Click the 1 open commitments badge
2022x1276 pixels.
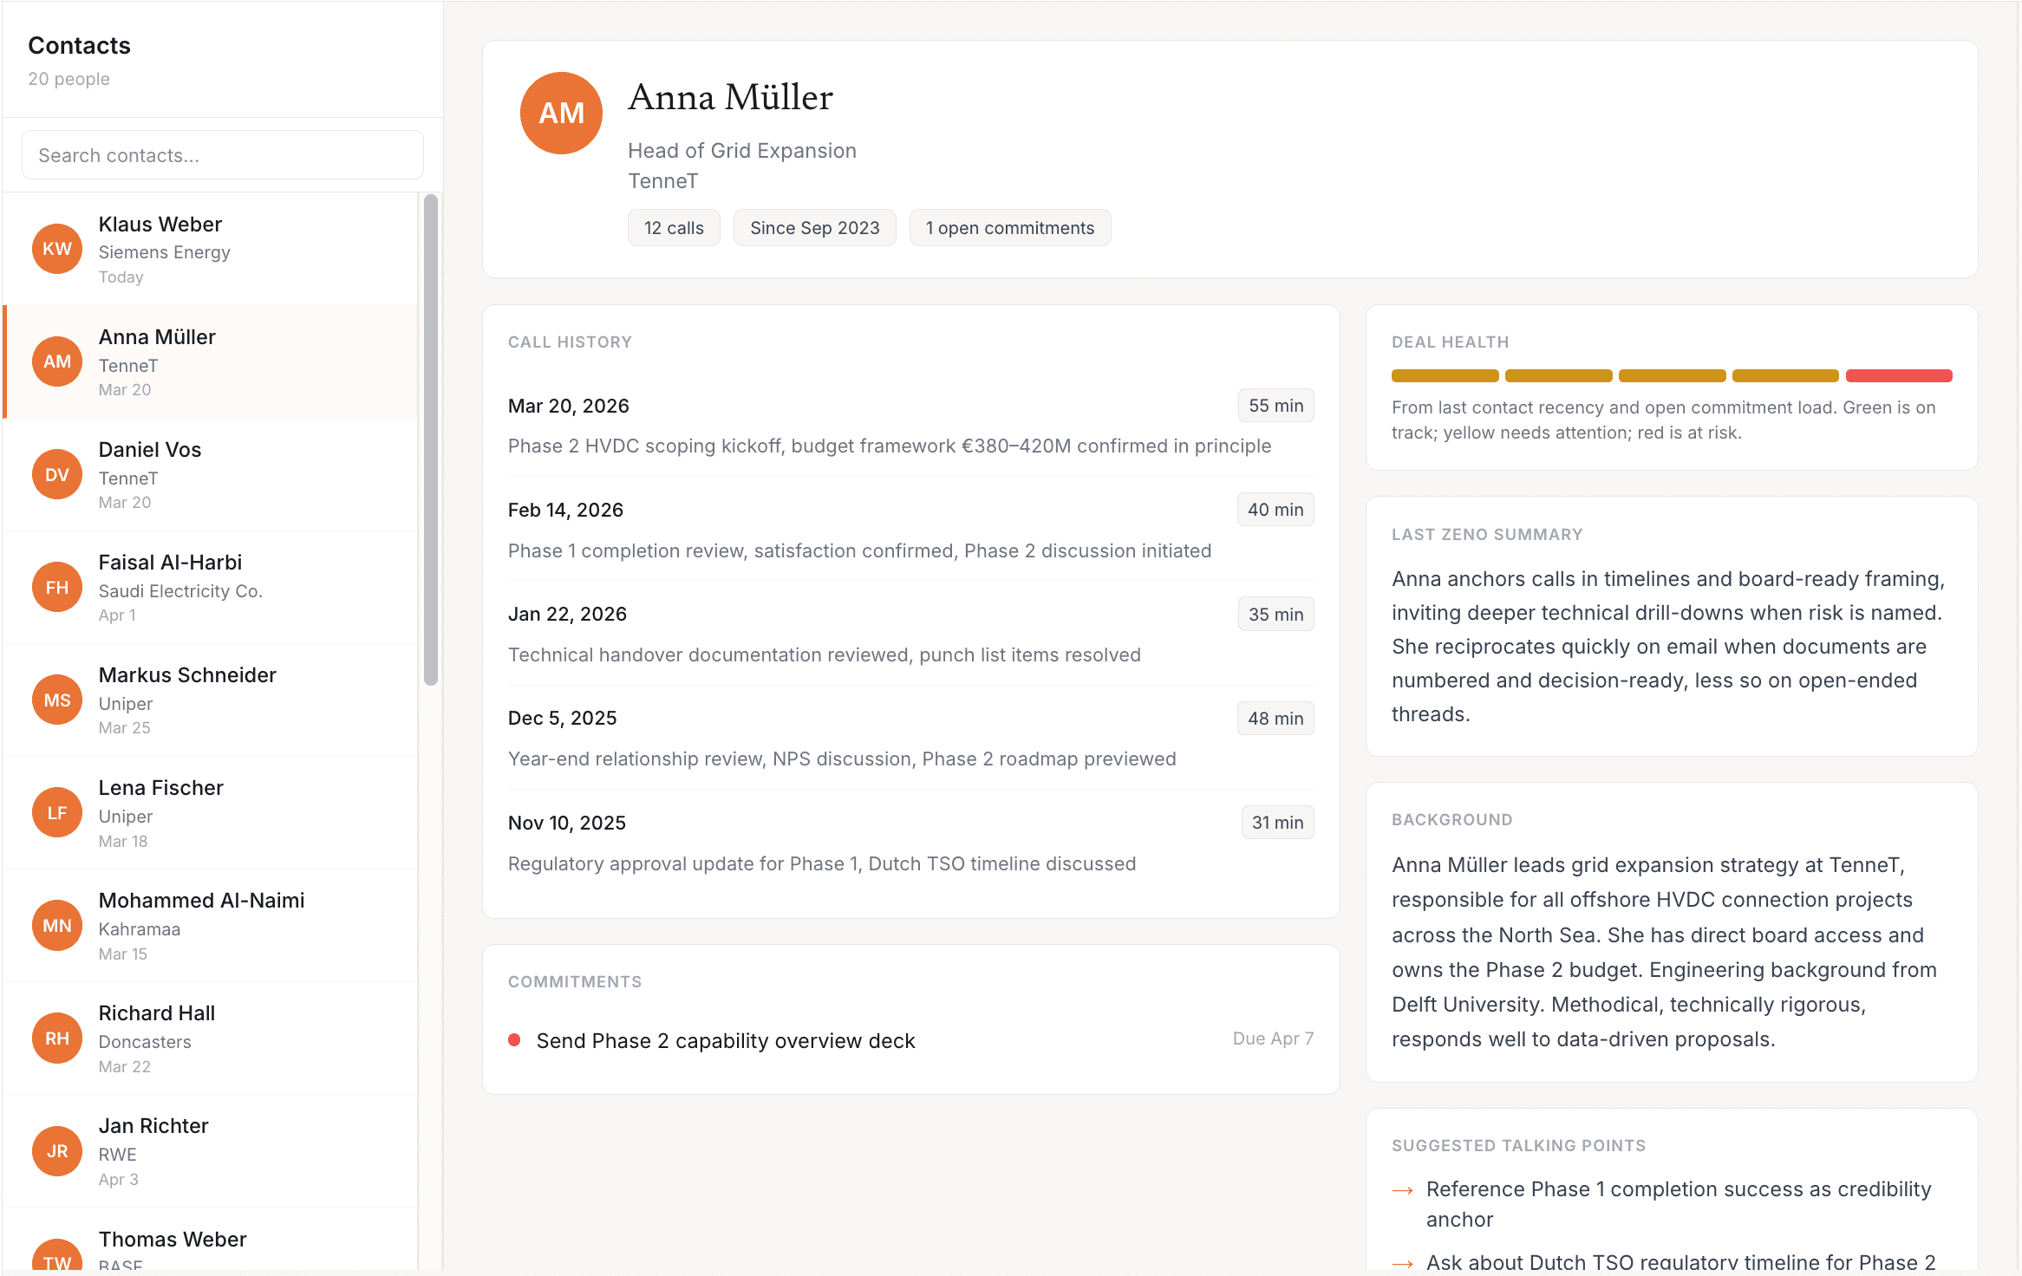pyautogui.click(x=1009, y=228)
